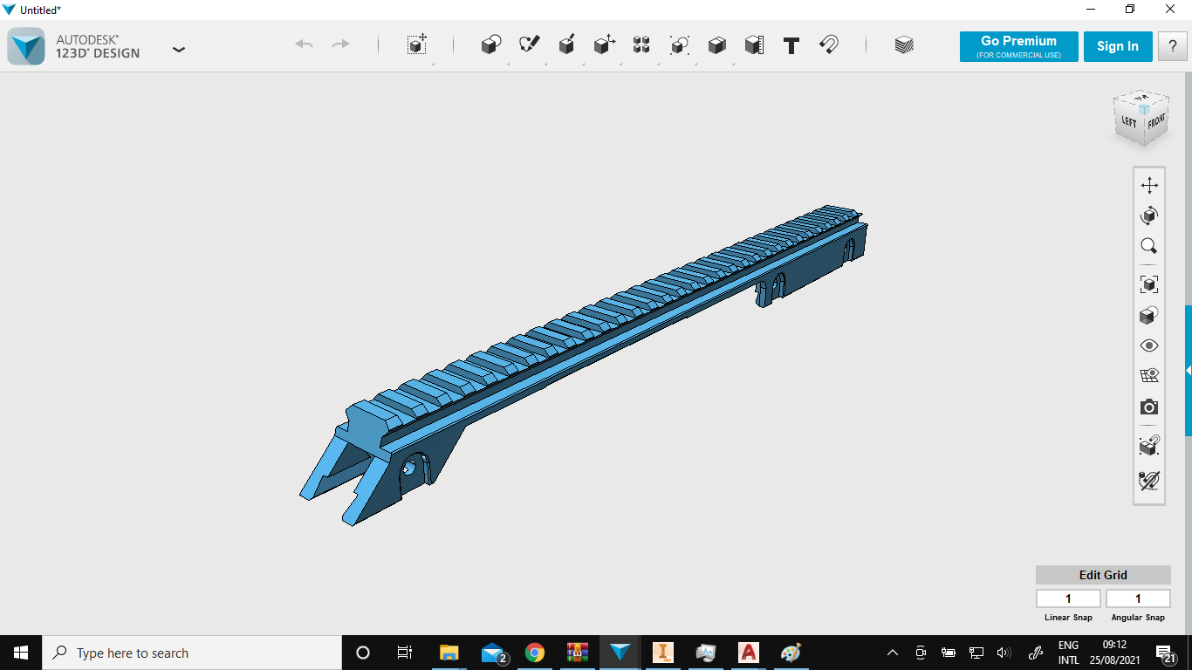The width and height of the screenshot is (1192, 670).
Task: Open the notification center
Action: pos(1164,653)
